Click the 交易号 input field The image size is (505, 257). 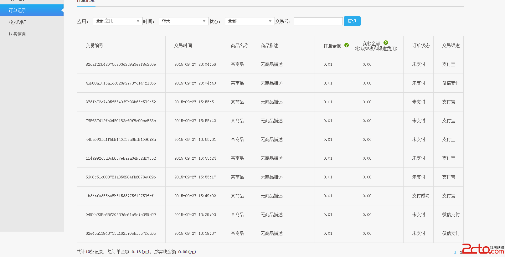[x=318, y=21]
